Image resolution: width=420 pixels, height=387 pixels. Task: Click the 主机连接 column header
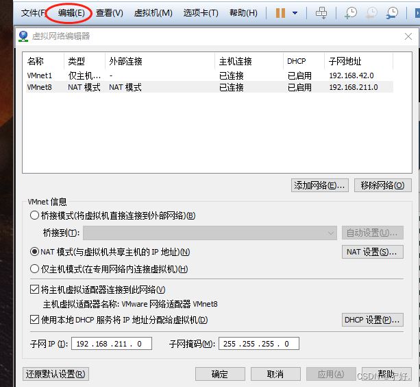pyautogui.click(x=249, y=61)
